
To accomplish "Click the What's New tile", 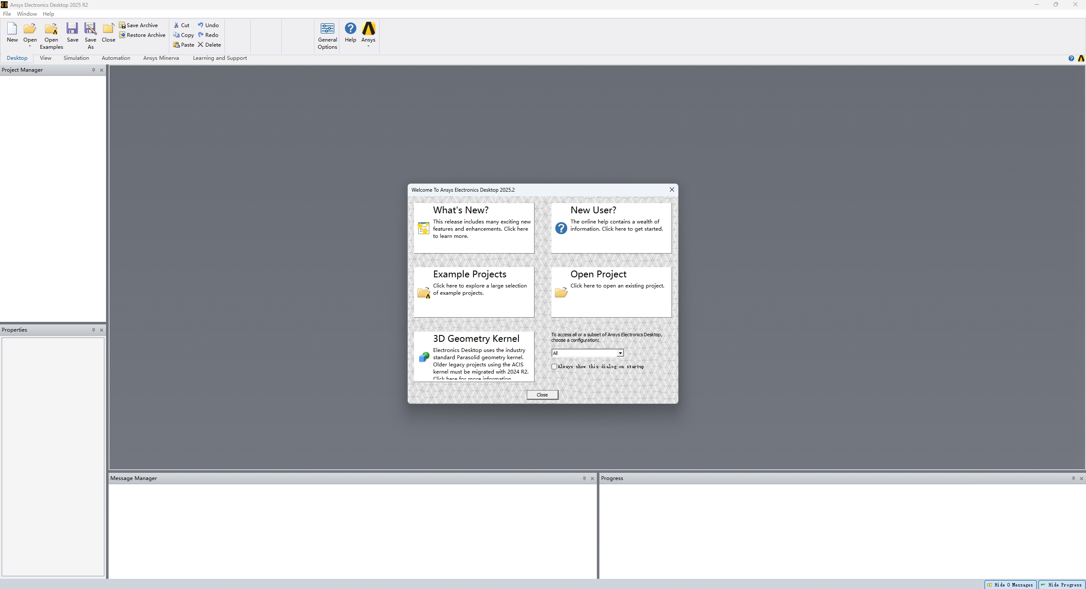I will click(x=474, y=228).
